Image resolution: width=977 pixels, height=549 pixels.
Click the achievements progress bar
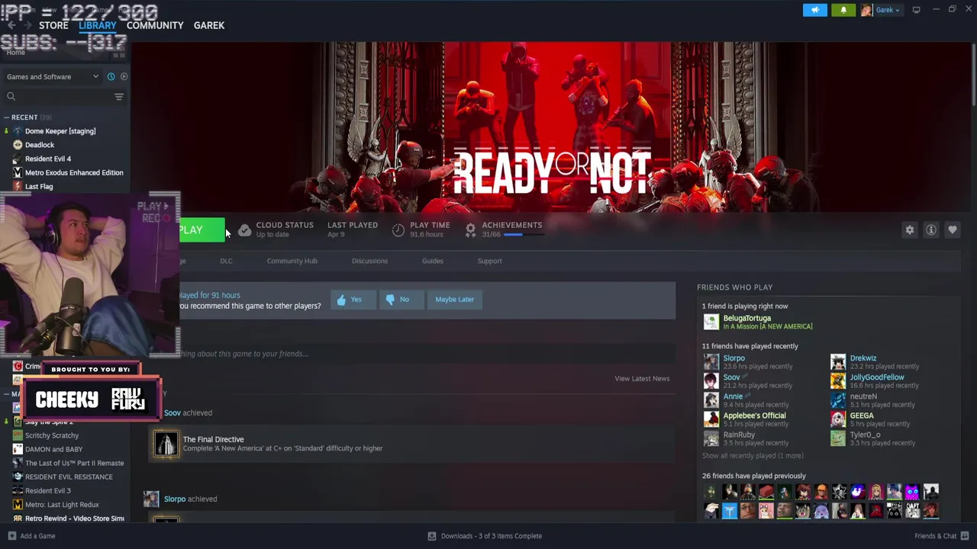524,235
